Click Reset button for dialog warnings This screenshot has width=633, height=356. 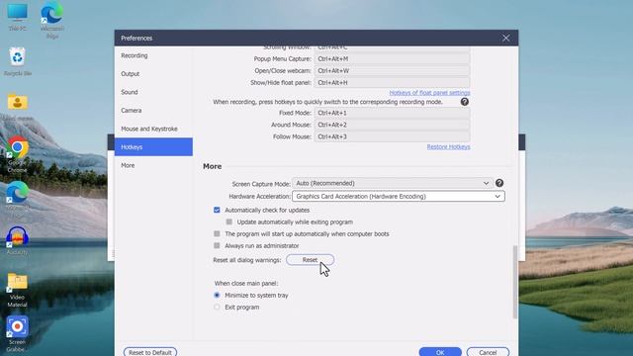(310, 260)
